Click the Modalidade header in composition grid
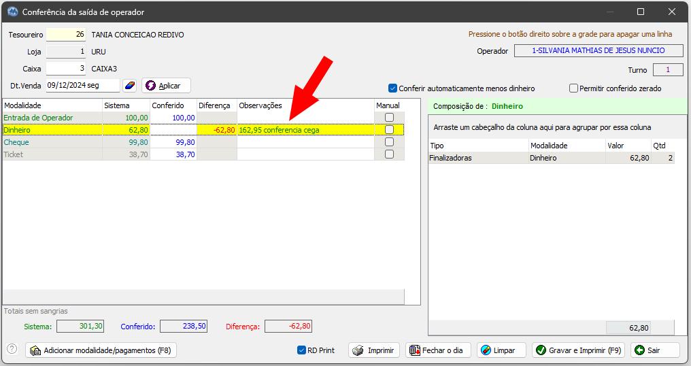 tap(567, 146)
